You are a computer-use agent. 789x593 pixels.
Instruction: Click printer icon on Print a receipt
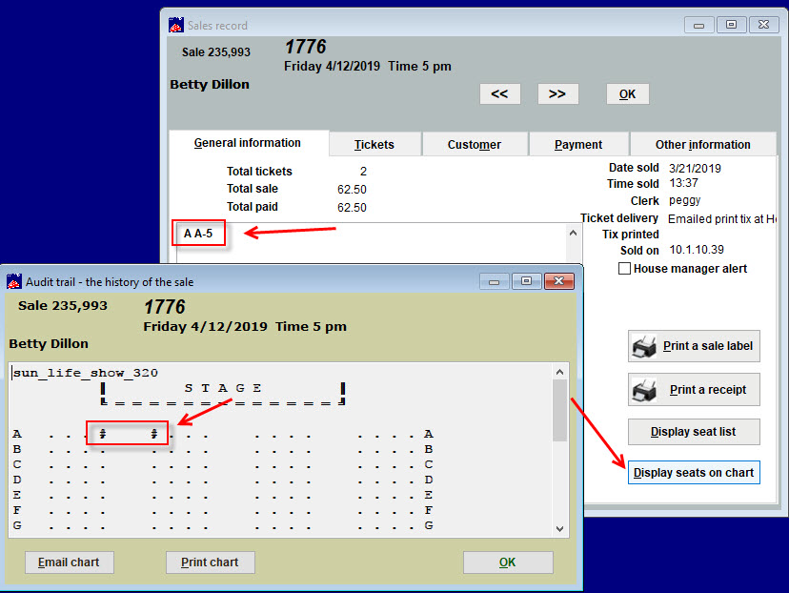coord(644,390)
